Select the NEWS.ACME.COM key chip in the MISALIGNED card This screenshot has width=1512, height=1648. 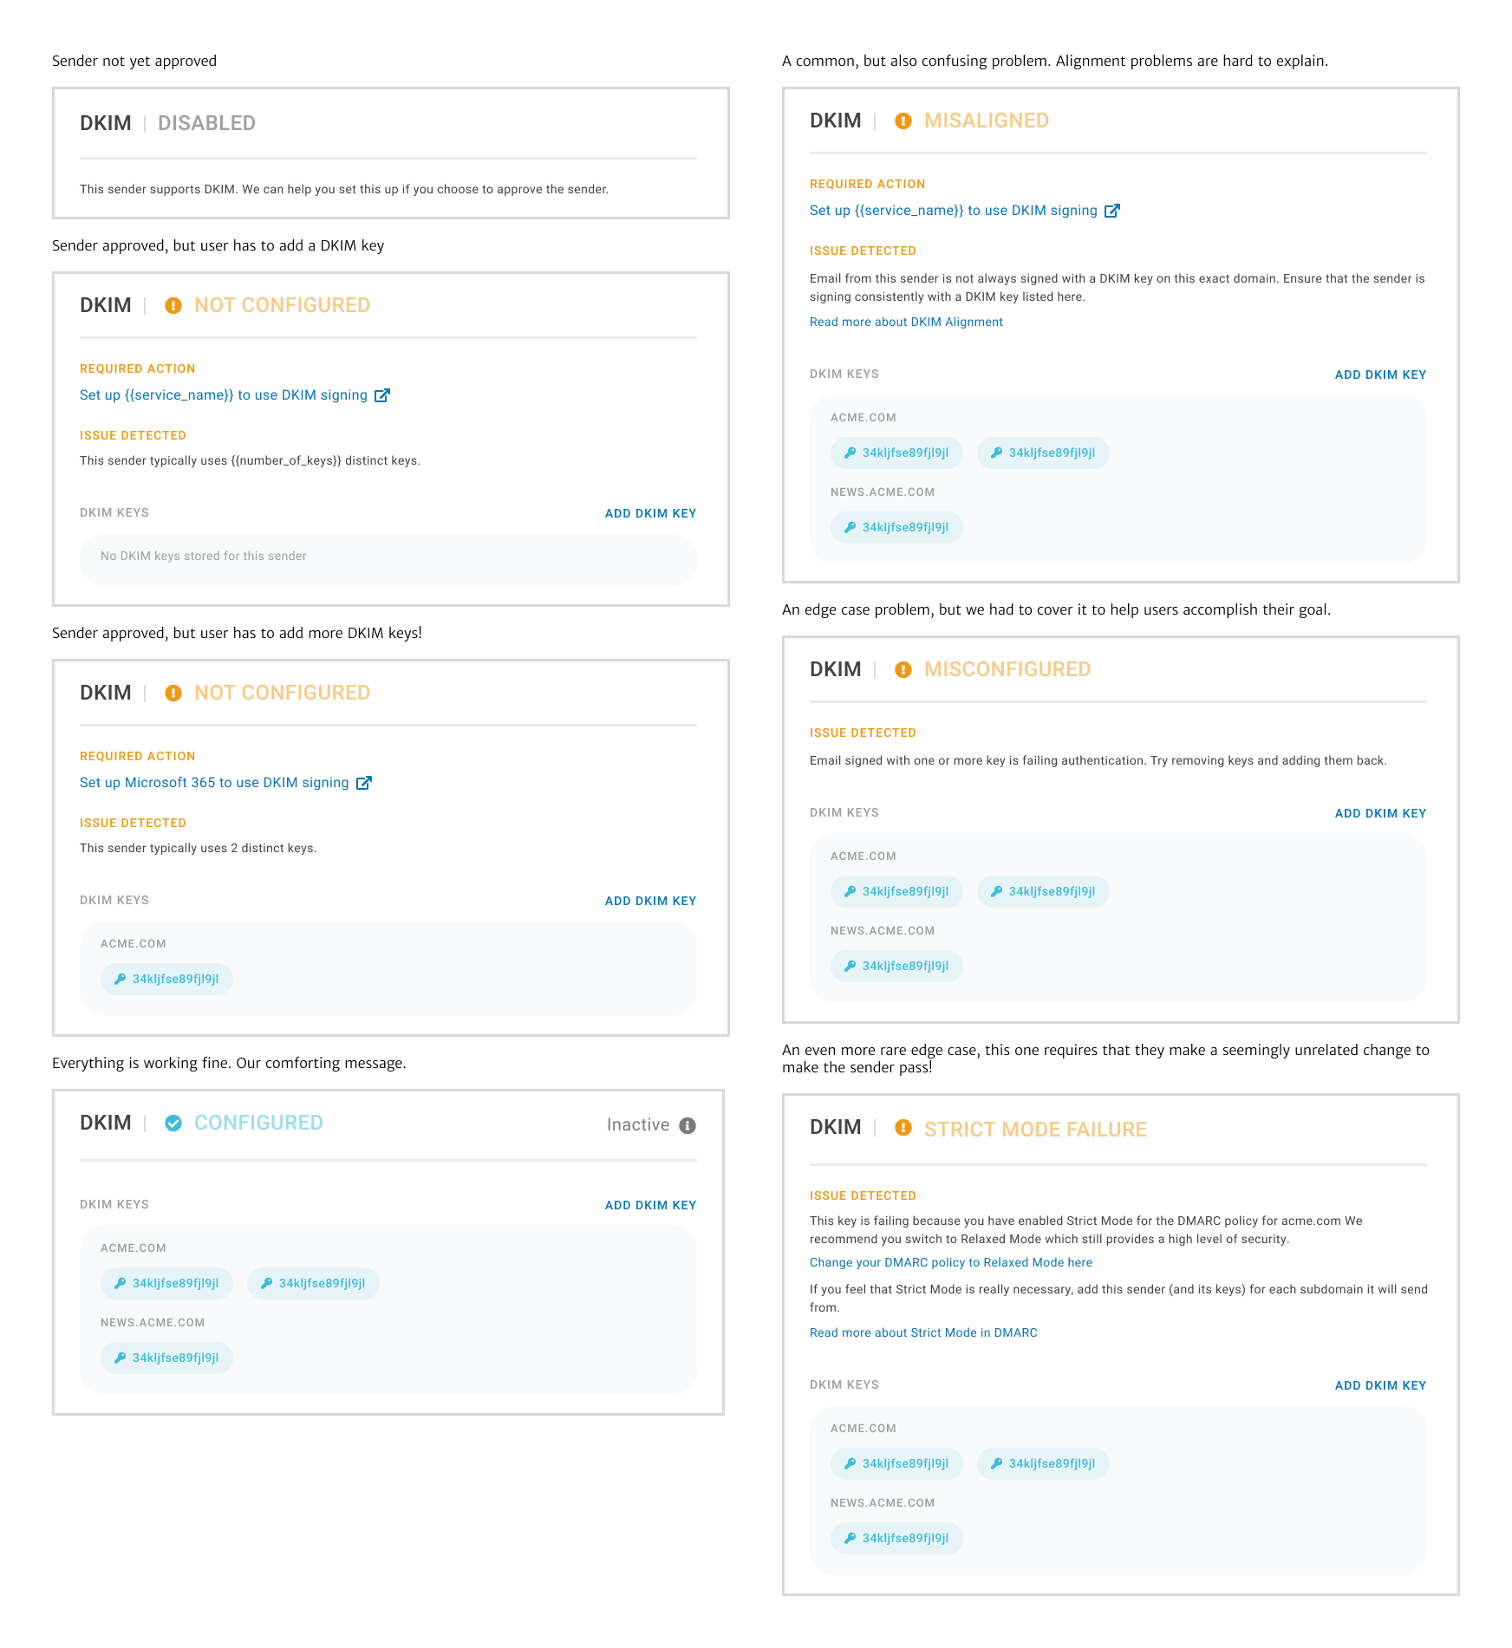[896, 527]
